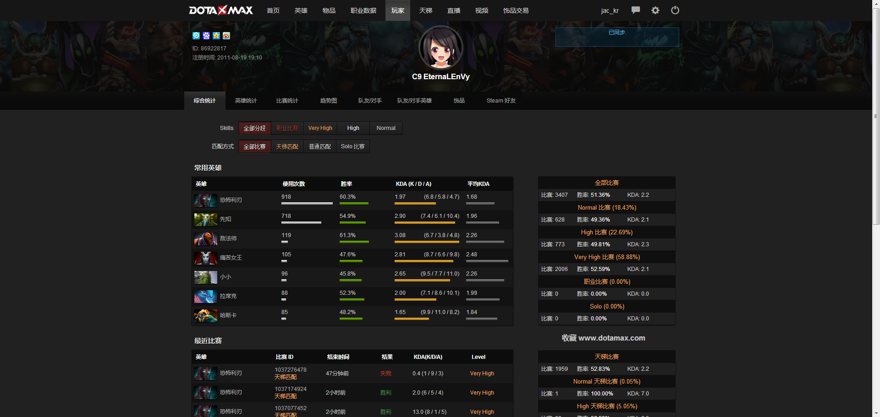Click 恐怖利刃 hero icon in 常用英雄 table
Screen dimensions: 880x417
[206, 200]
